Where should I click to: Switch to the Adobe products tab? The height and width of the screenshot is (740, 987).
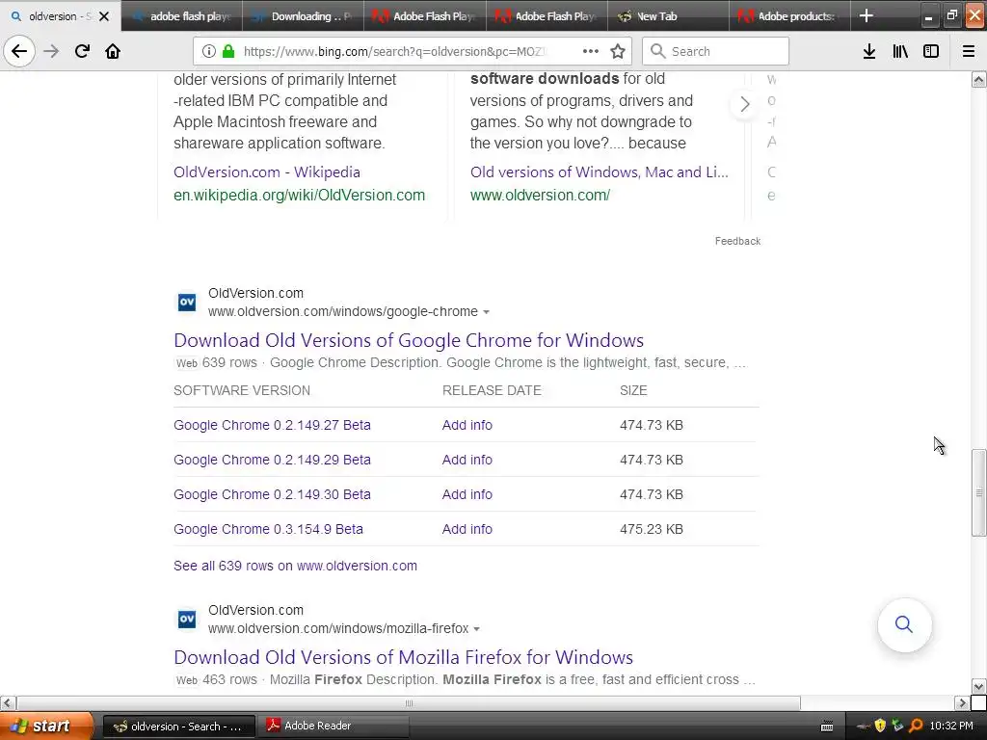pyautogui.click(x=790, y=16)
